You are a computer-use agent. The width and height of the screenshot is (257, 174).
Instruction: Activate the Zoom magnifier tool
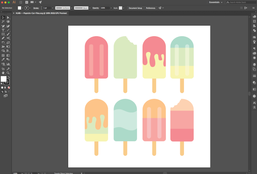point(8,73)
